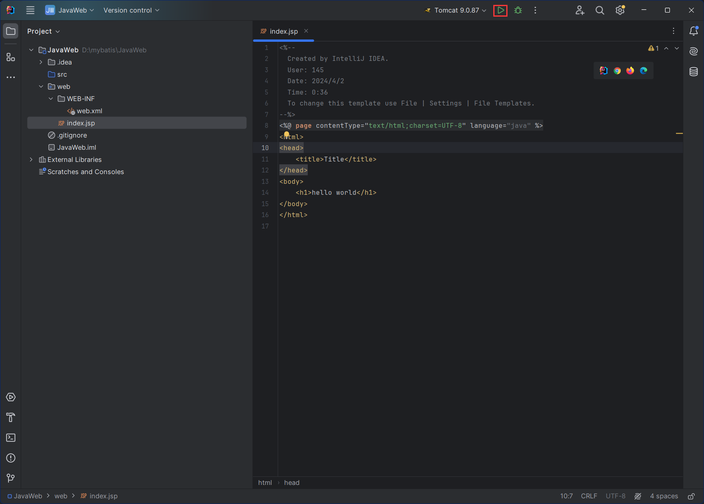Run the Tomcat configuration with green play button
The width and height of the screenshot is (704, 504).
pyautogui.click(x=500, y=11)
